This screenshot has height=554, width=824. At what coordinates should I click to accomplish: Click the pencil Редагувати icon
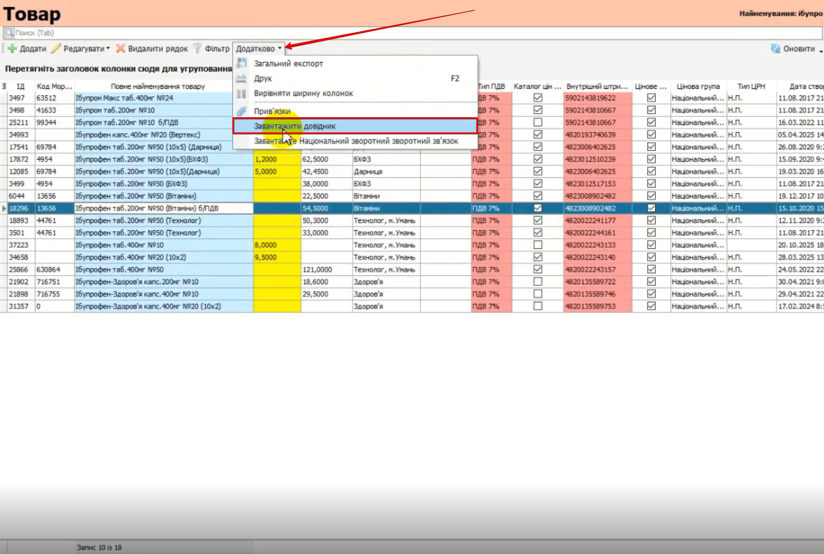[x=56, y=49]
